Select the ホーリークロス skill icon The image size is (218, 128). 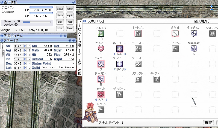[x=120, y=49]
